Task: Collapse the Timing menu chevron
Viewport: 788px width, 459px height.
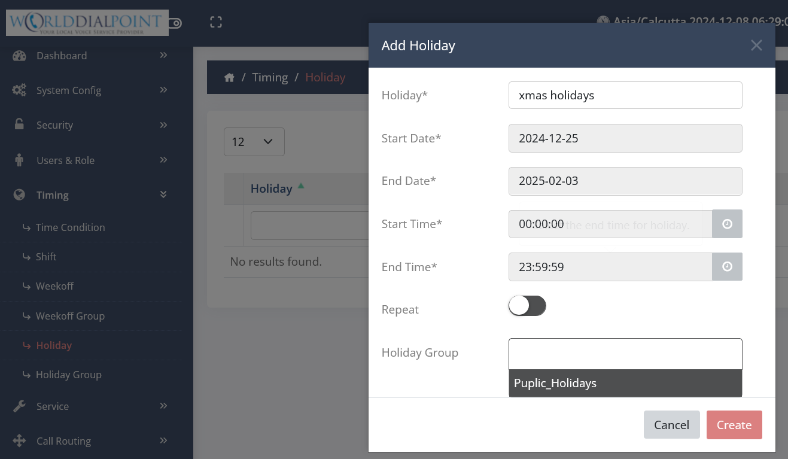Action: point(163,194)
